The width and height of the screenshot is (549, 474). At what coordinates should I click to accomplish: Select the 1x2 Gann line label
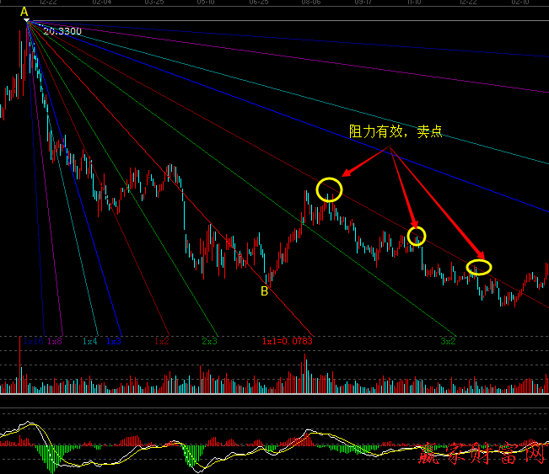click(x=162, y=341)
